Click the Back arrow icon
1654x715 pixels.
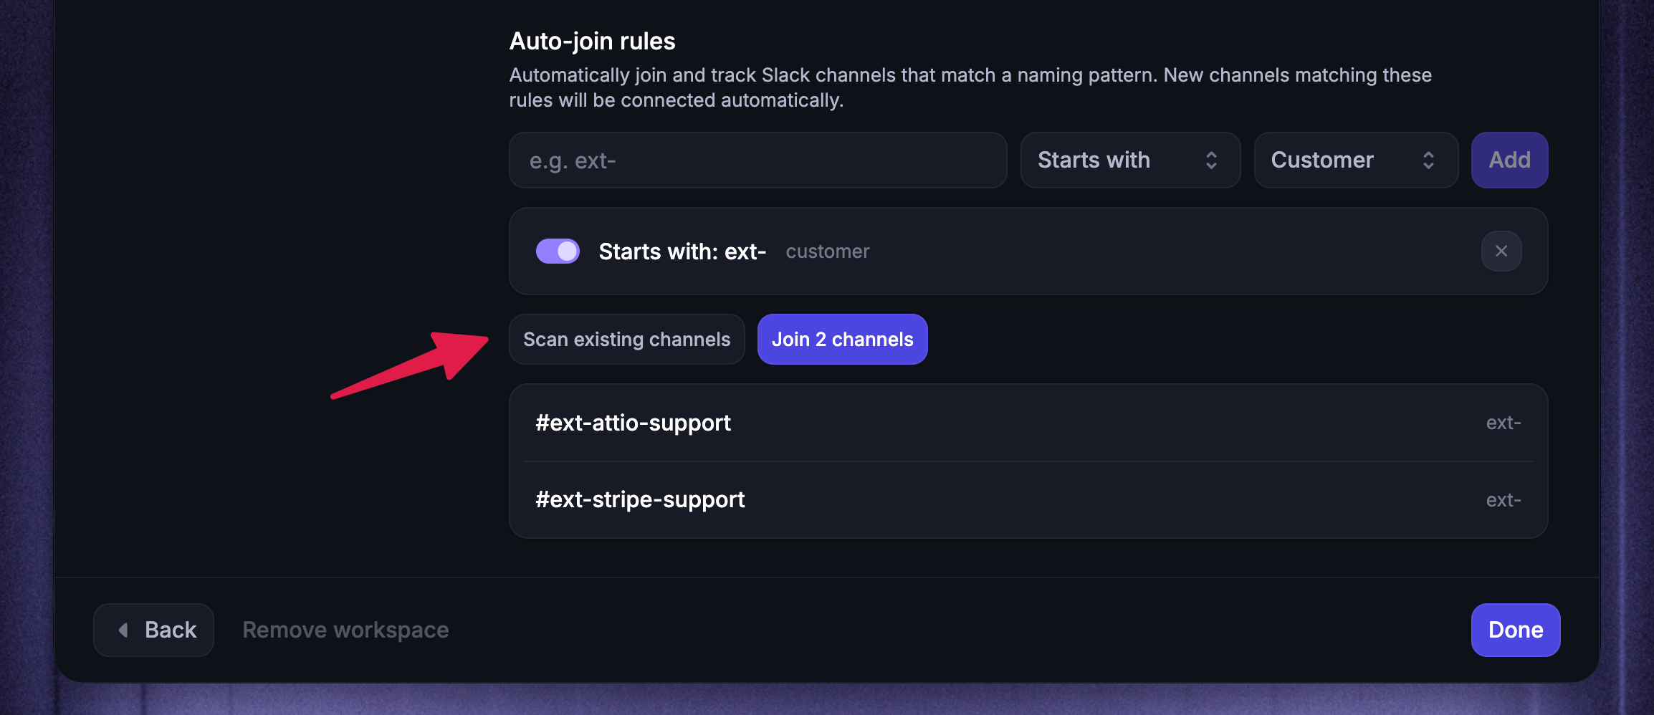[123, 630]
